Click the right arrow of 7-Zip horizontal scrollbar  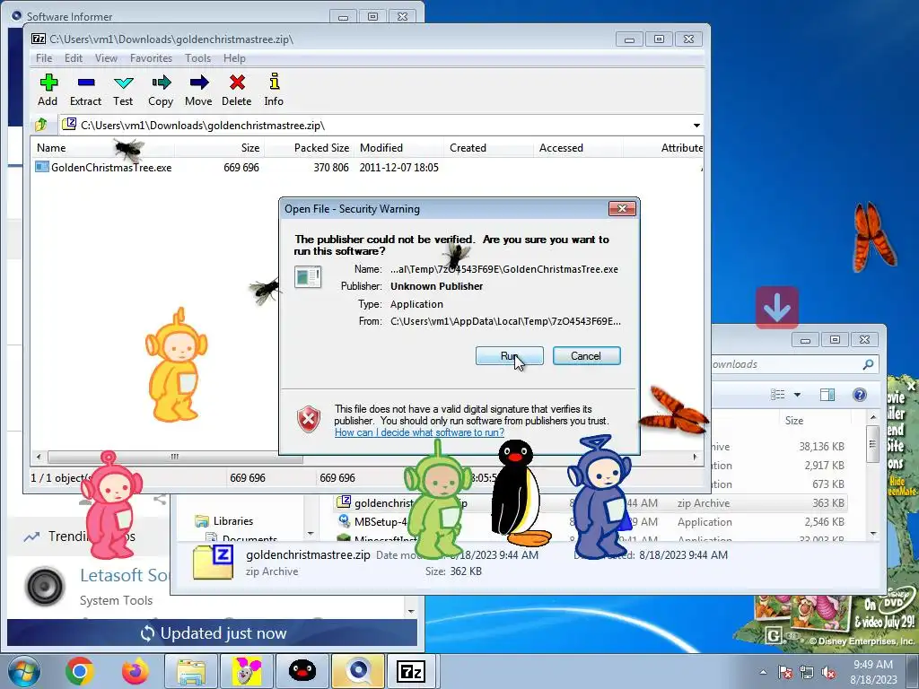click(x=696, y=457)
